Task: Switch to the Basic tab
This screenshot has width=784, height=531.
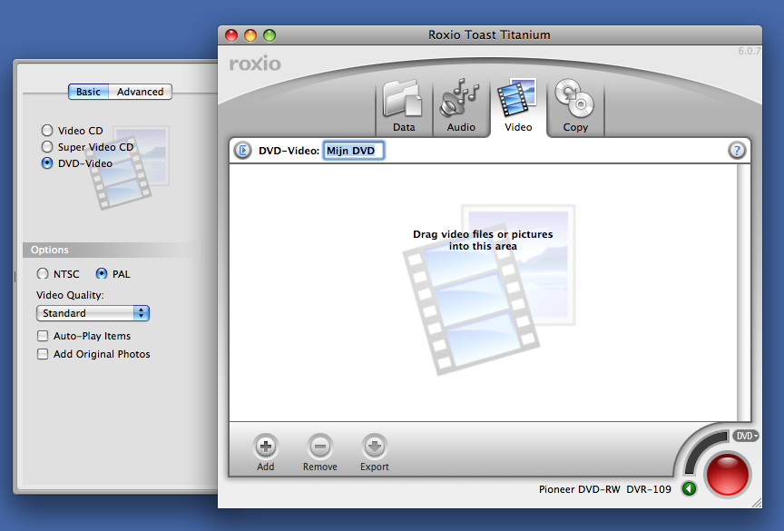Action: tap(89, 92)
